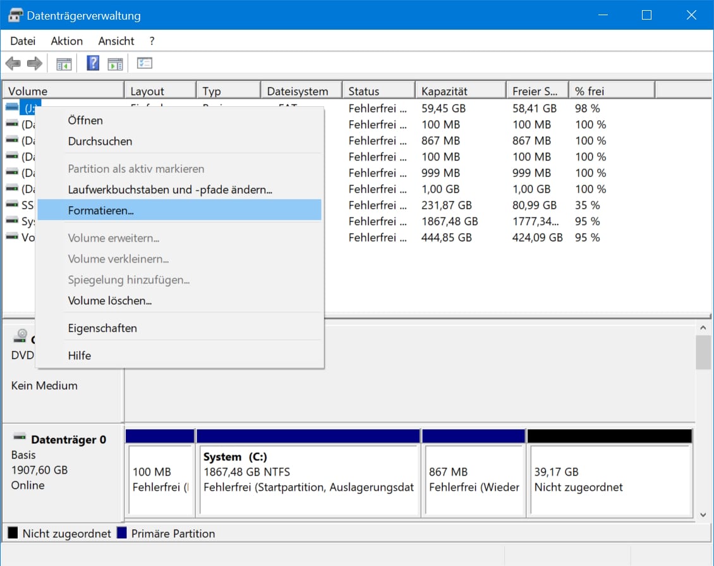714x566 pixels.
Task: Click greyed Partition als aktiv markieren
Action: (x=179, y=169)
